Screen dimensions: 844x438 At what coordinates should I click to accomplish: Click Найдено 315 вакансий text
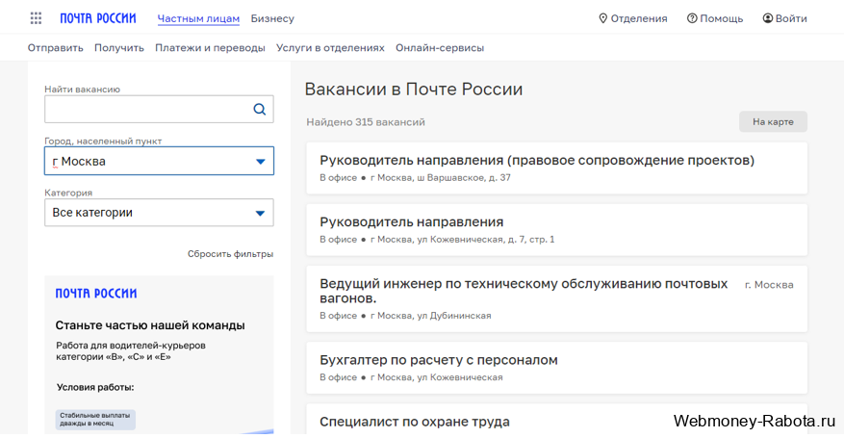(x=366, y=122)
